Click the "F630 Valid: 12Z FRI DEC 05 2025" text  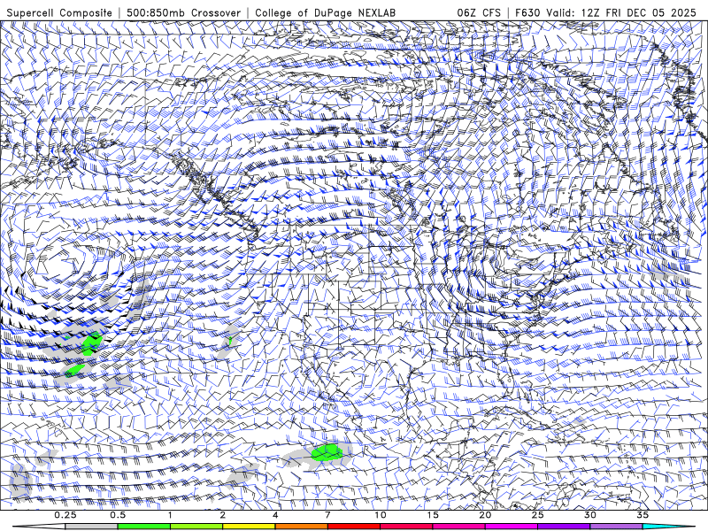[606, 12]
